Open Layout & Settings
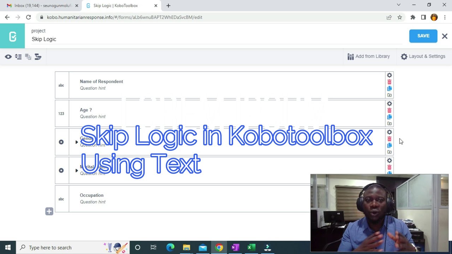The image size is (452, 254). pyautogui.click(x=423, y=56)
